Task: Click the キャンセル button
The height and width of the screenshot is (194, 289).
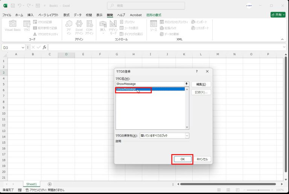Action: (x=202, y=159)
